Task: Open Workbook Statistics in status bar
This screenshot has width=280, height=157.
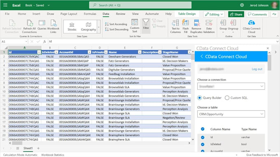Action: click(x=53, y=155)
